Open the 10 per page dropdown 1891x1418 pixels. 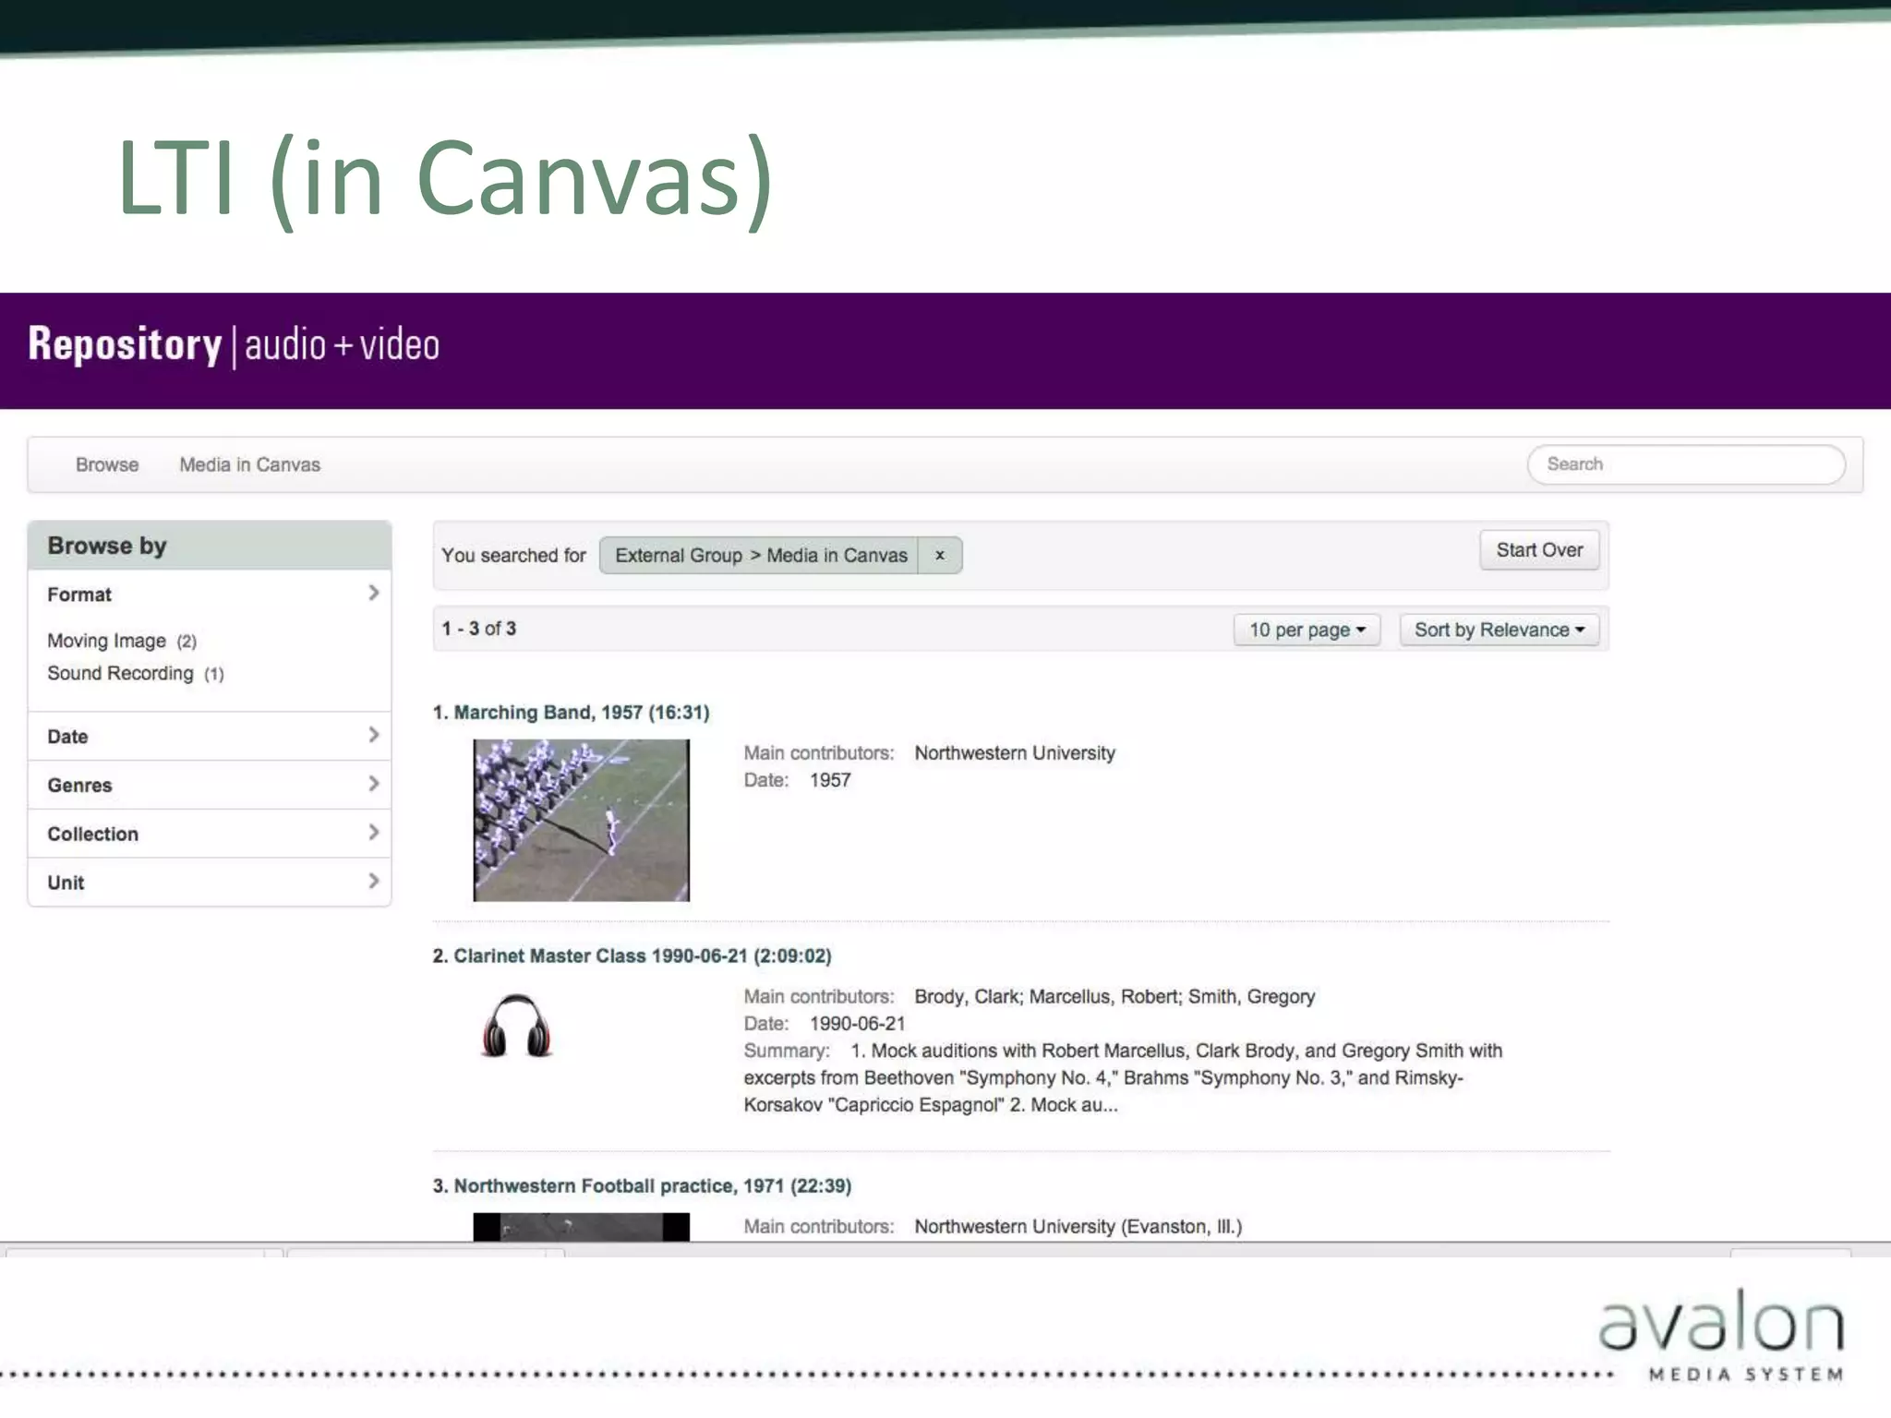tap(1306, 630)
